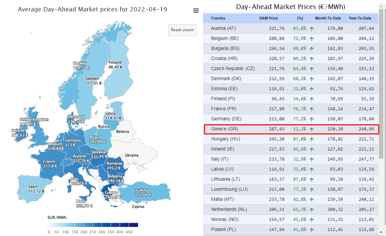The image size is (386, 236).
Task: Sort by the Year-To-Date column header
Action: (360, 18)
